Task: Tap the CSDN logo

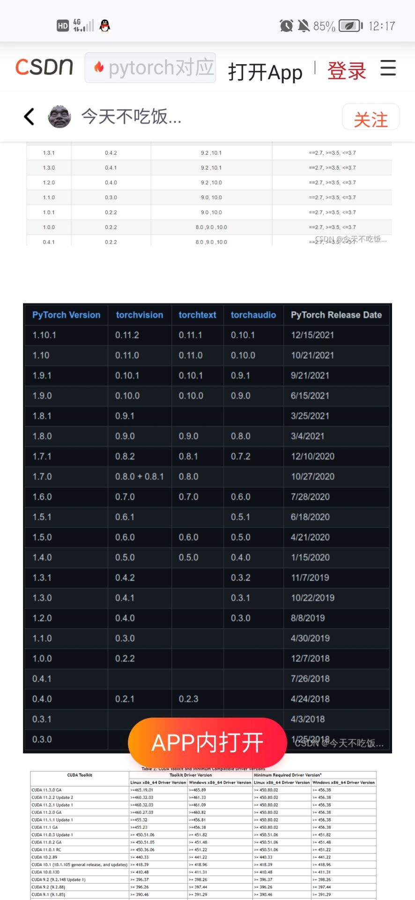Action: (x=44, y=67)
